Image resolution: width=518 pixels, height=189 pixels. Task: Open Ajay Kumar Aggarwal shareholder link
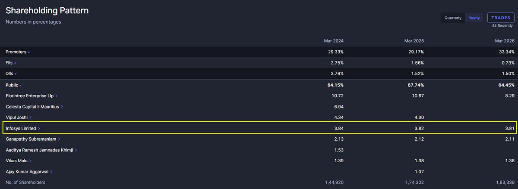[x=29, y=171]
